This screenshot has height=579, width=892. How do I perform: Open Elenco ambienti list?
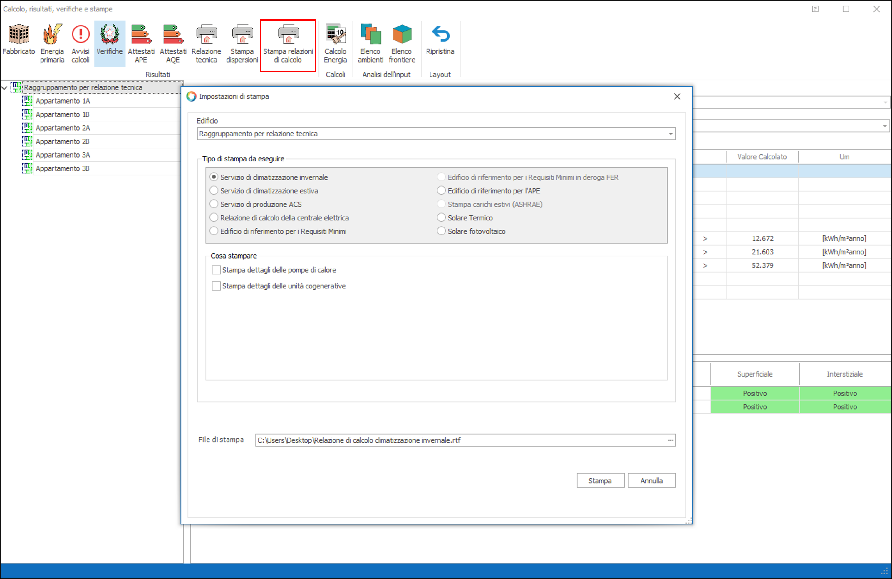click(x=370, y=44)
